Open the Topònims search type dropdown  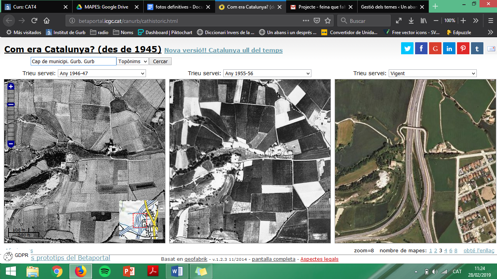tap(132, 61)
